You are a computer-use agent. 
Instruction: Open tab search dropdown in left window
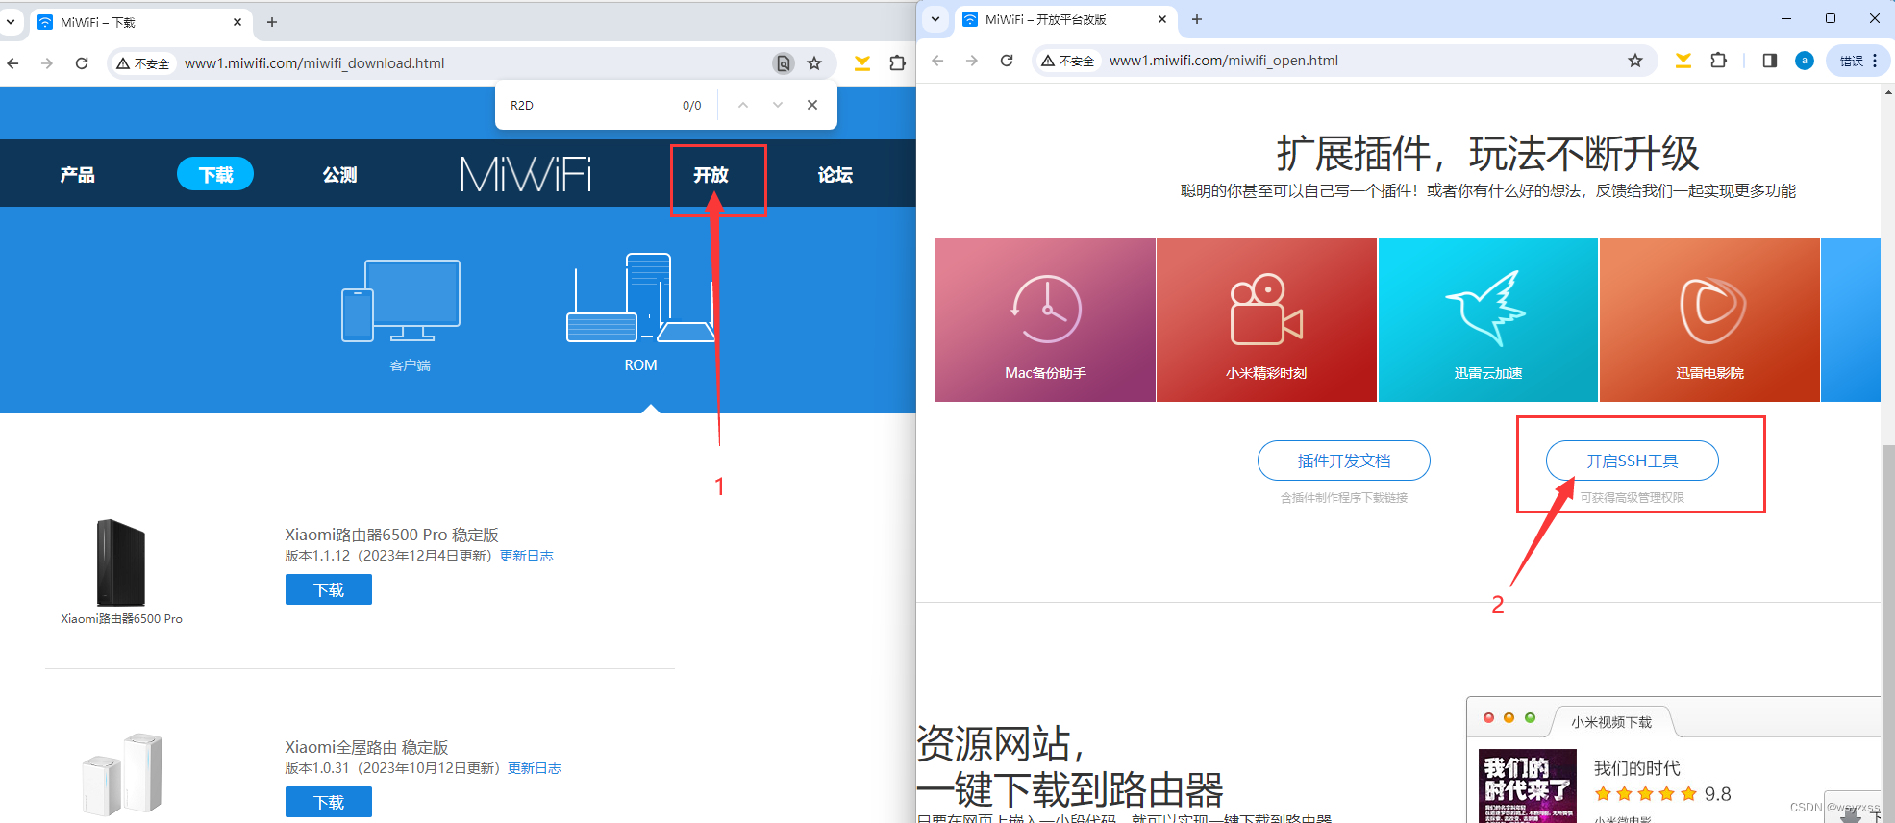pos(11,22)
